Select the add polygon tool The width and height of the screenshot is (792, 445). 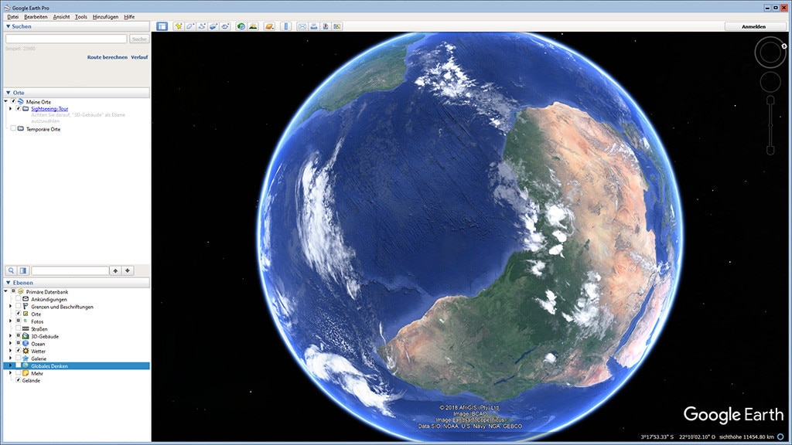189,26
